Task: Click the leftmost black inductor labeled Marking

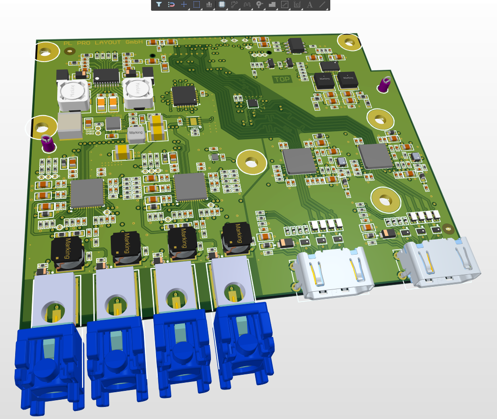Action: click(67, 253)
